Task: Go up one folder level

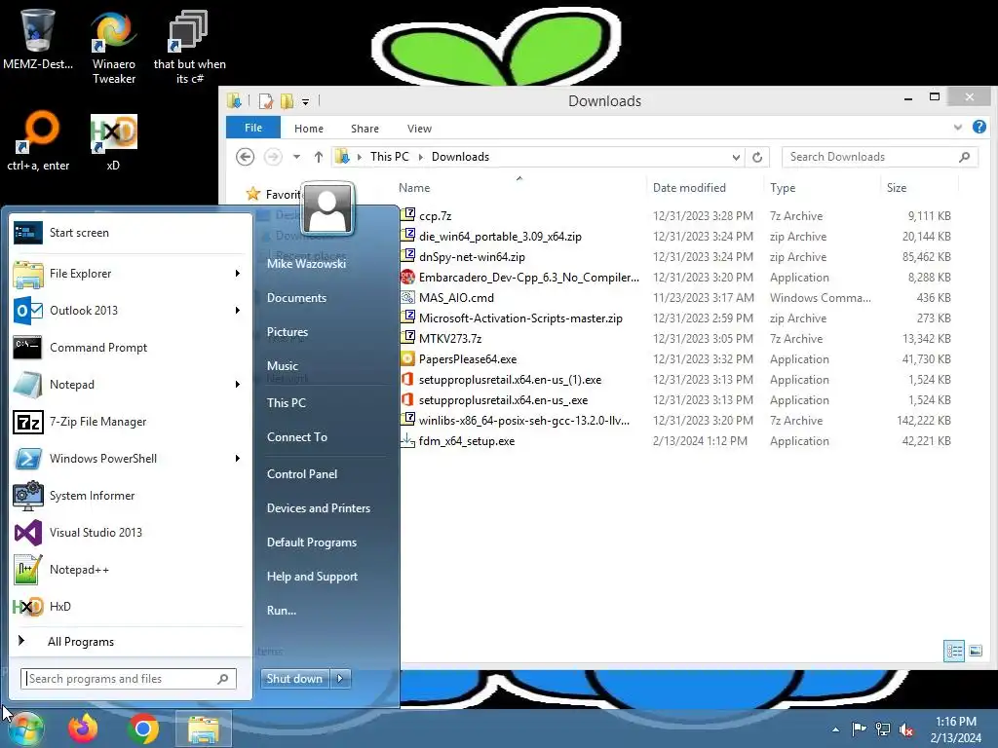Action: pyautogui.click(x=319, y=157)
